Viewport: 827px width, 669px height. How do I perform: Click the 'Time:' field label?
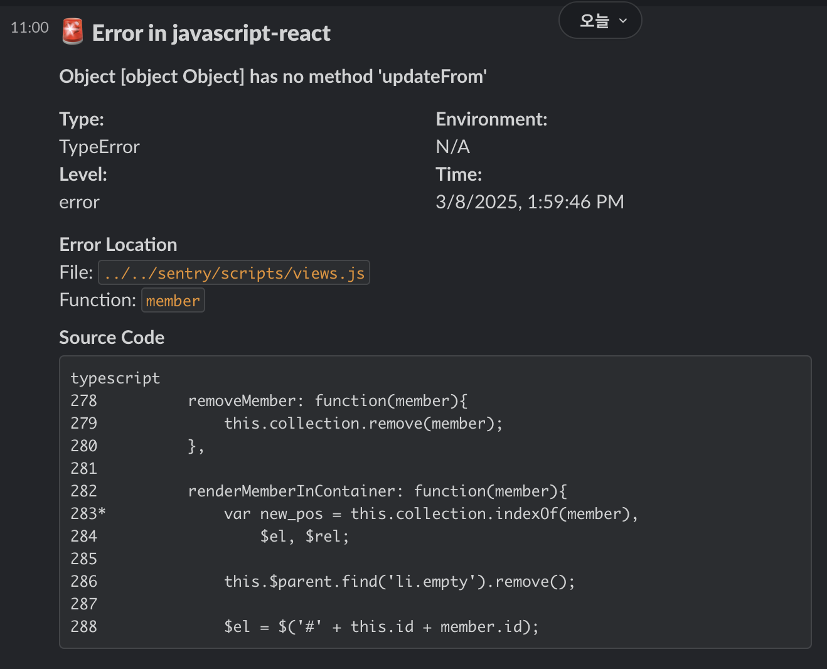click(x=459, y=174)
